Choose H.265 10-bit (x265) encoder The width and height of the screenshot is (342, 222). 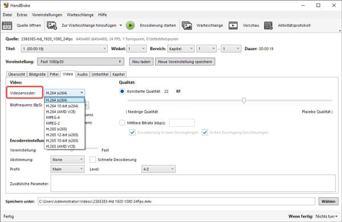point(64,141)
